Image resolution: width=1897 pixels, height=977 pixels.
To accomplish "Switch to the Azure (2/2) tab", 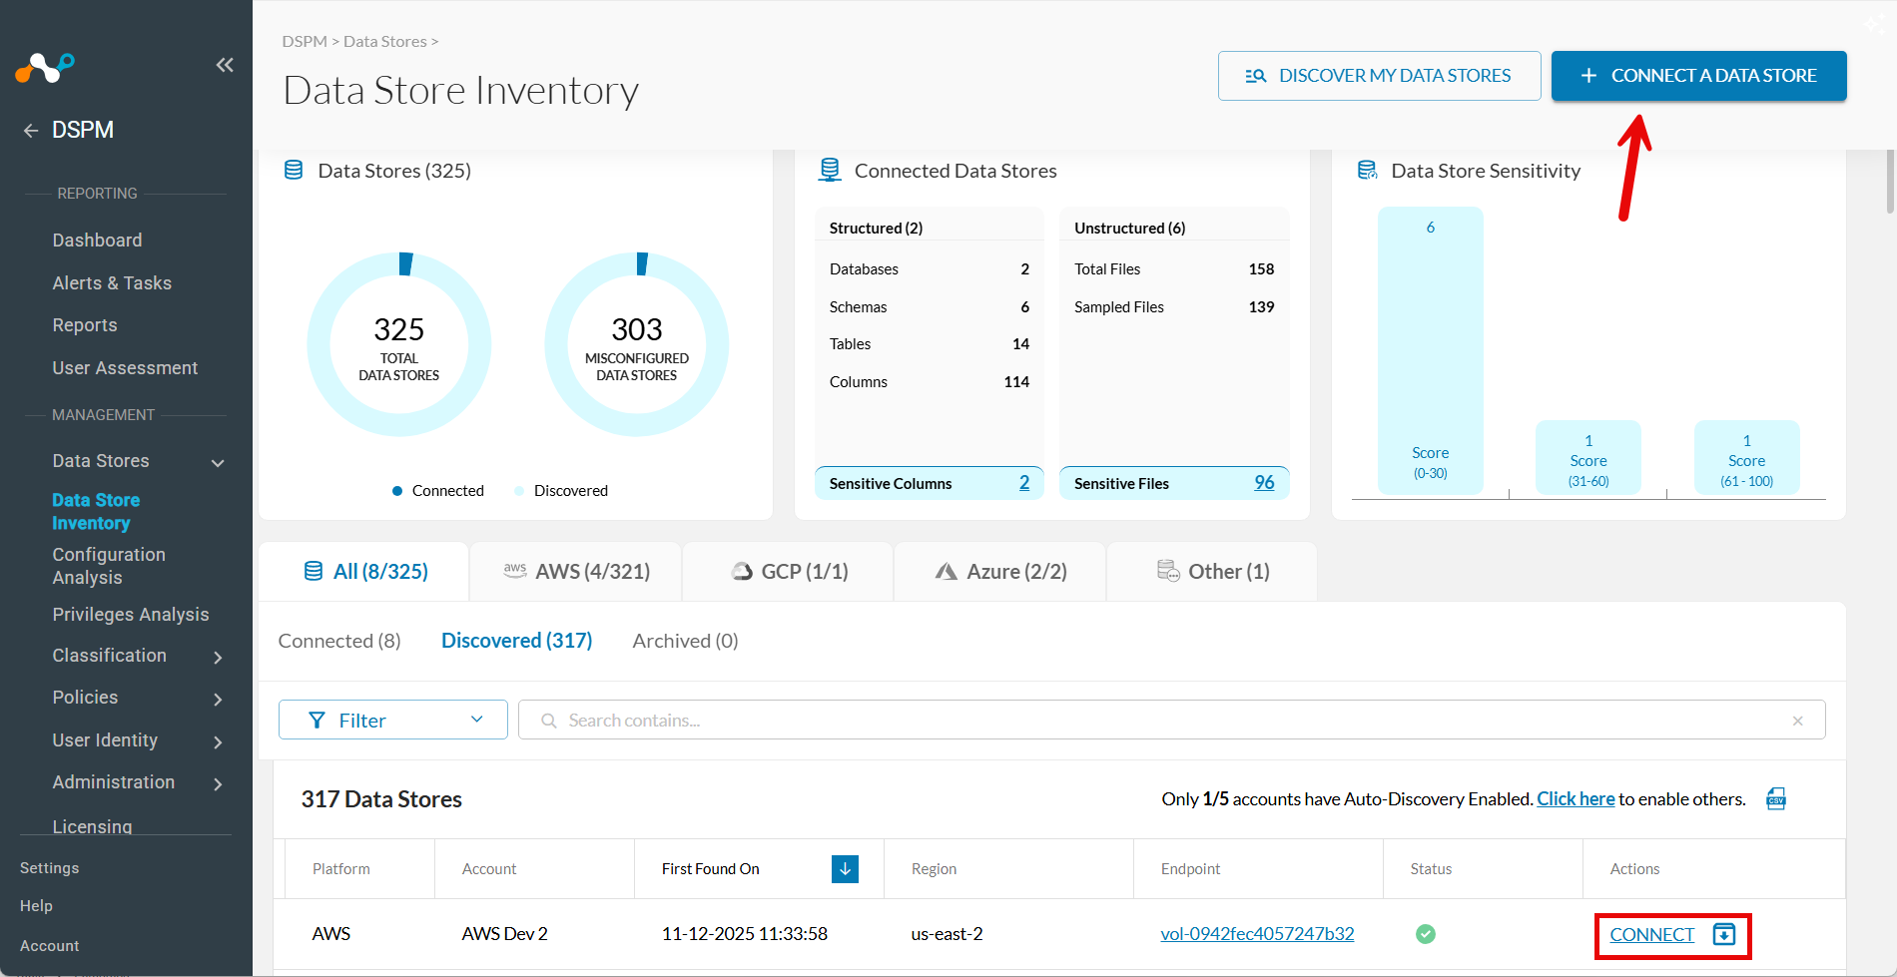I will pos(999,571).
